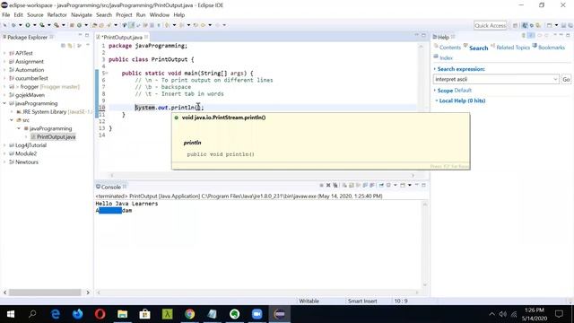This screenshot has height=323, width=574.
Task: Select the PrintOutput.java editor tab
Action: tap(122, 38)
